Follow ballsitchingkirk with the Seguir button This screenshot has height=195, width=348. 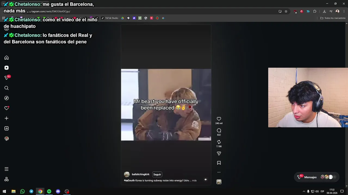157,174
